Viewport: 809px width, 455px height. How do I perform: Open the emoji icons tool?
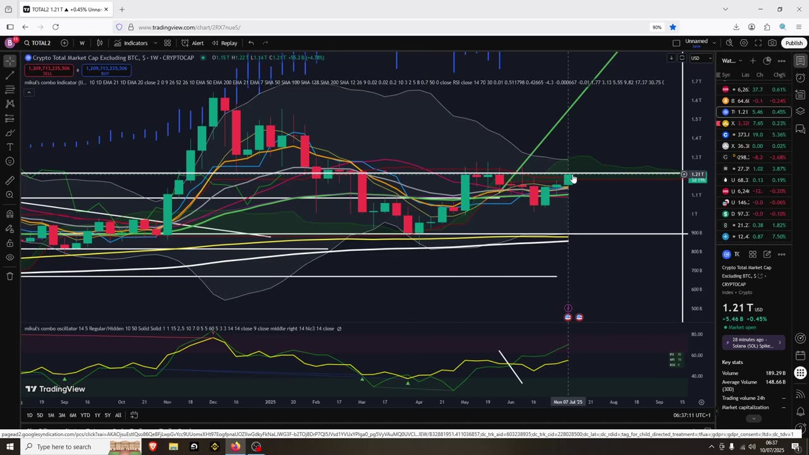9,161
